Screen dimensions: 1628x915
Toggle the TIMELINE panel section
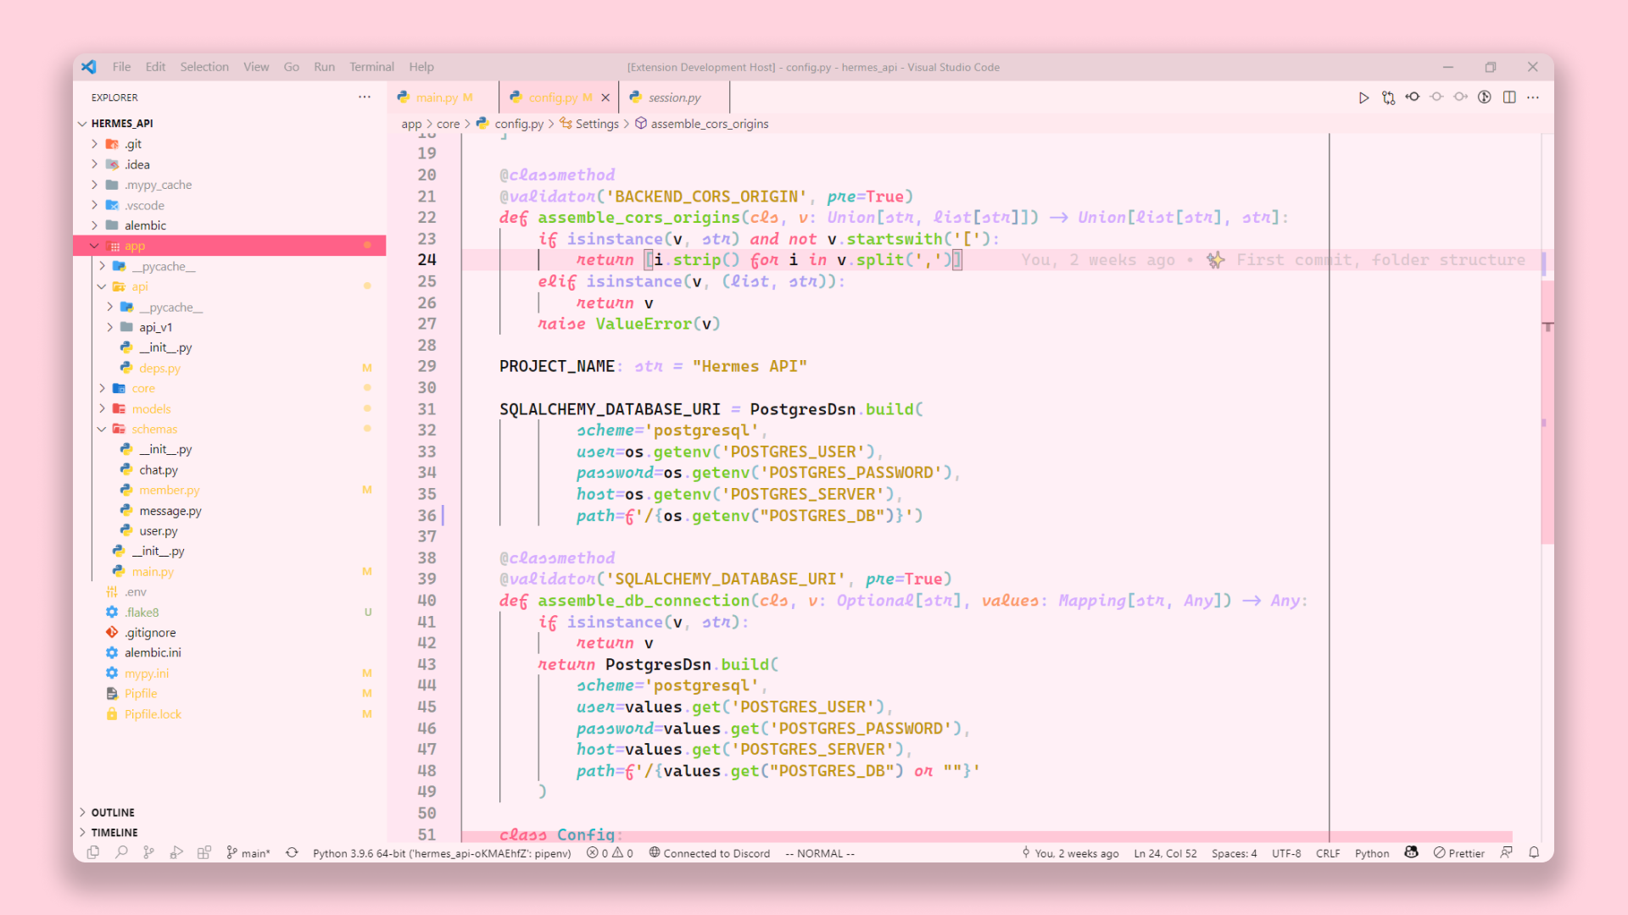[x=84, y=831]
